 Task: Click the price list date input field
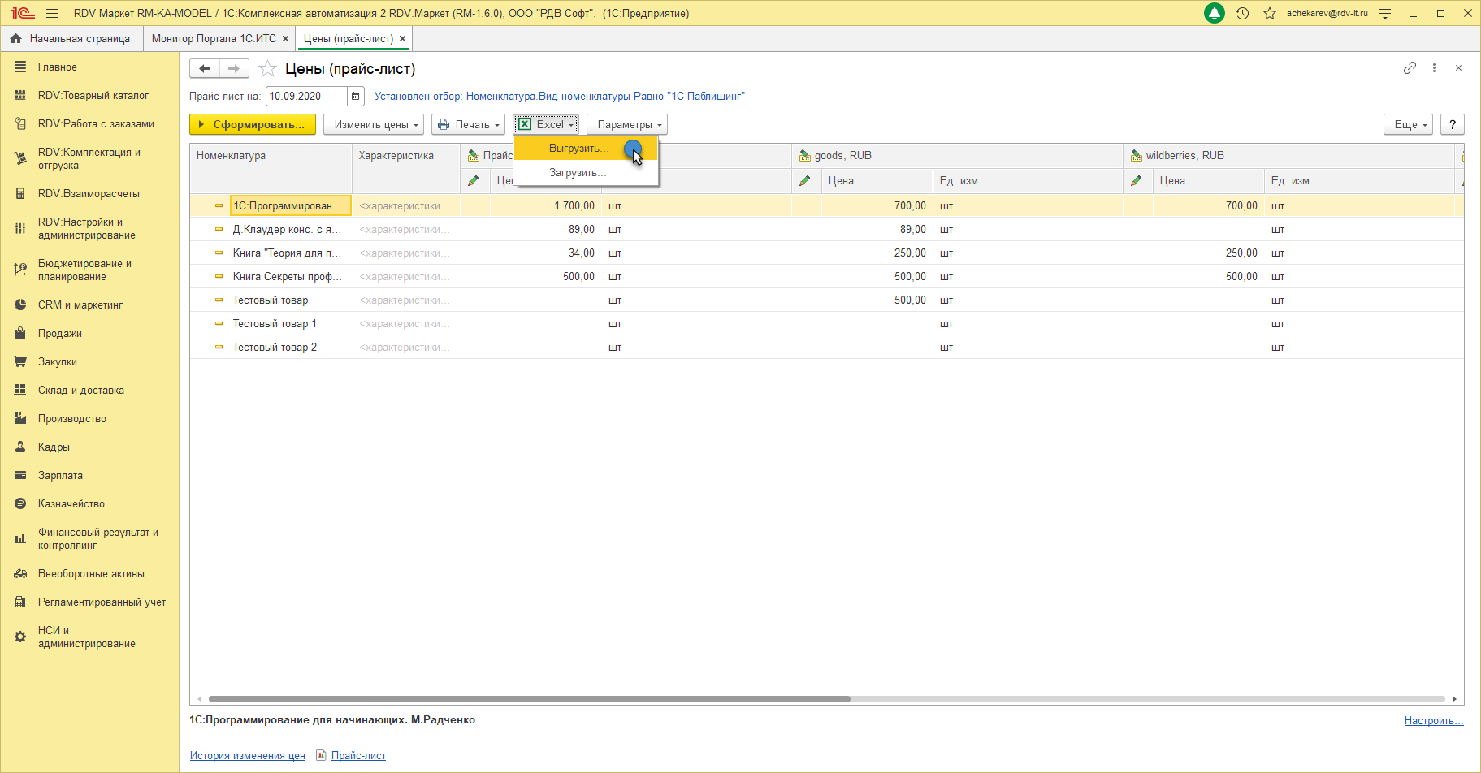click(x=305, y=97)
